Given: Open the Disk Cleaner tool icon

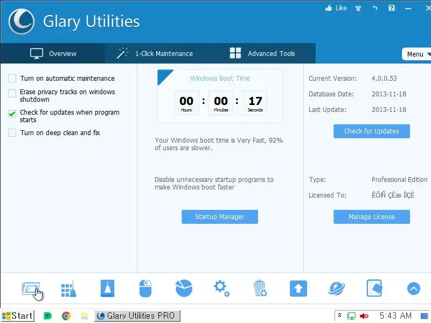Looking at the screenshot, I should [31, 289].
